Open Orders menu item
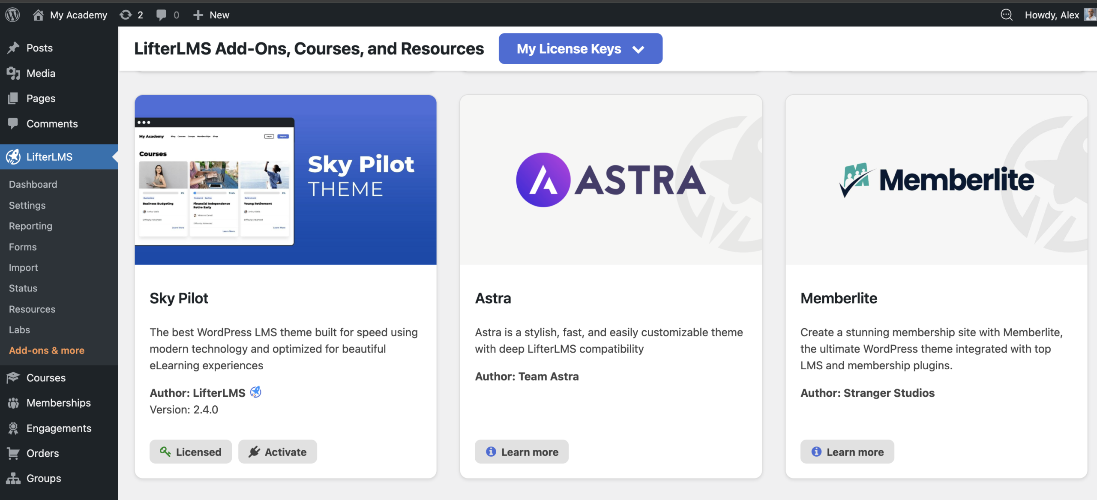The width and height of the screenshot is (1097, 500). tap(59, 453)
